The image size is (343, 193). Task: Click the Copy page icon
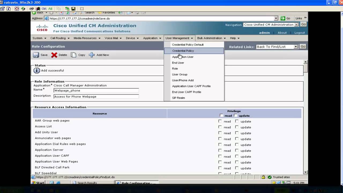pyautogui.click(x=73, y=55)
